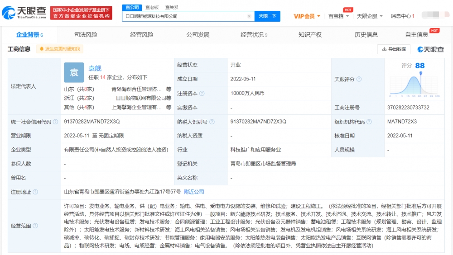This screenshot has height=255, width=453.
Task: Click the Tianyancha logo in header
Action: [x=24, y=12]
